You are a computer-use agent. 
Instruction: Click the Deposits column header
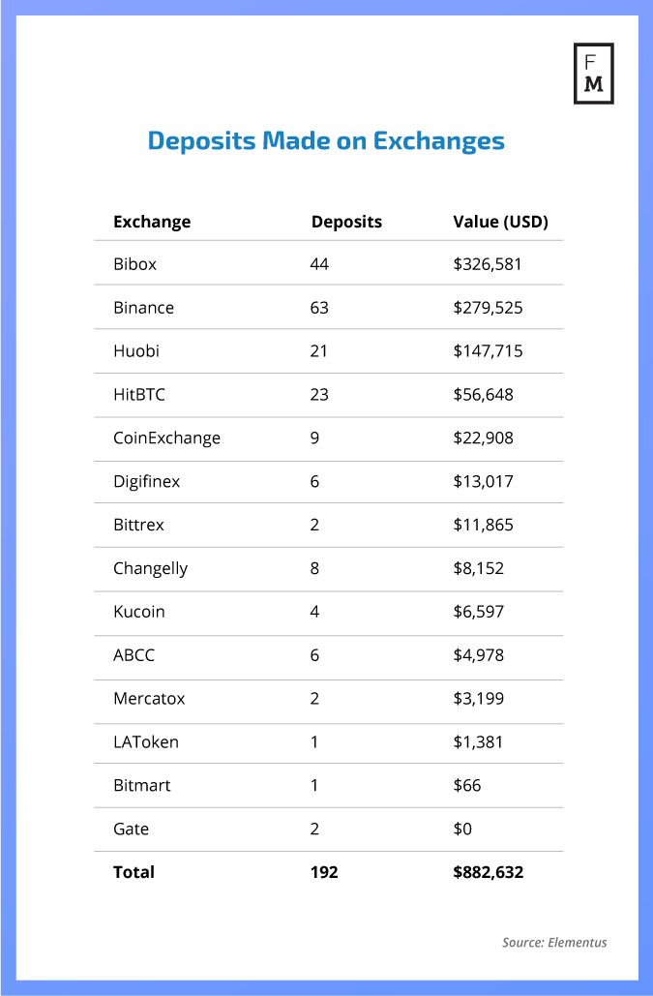[346, 222]
